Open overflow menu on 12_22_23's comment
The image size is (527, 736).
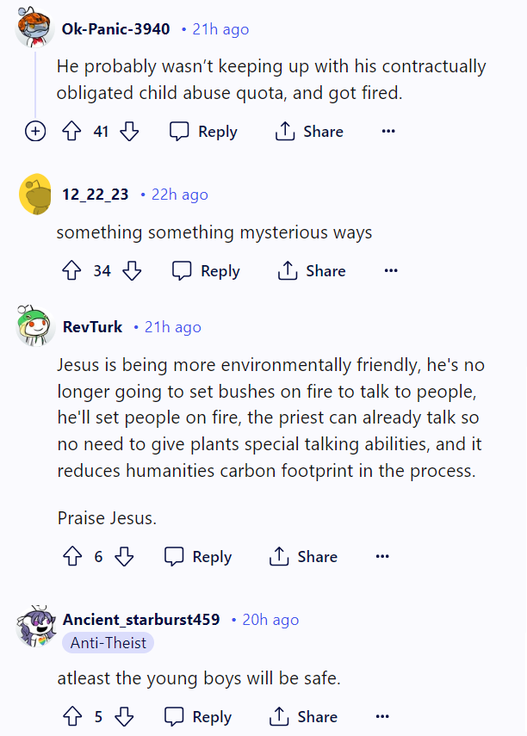[x=391, y=271]
